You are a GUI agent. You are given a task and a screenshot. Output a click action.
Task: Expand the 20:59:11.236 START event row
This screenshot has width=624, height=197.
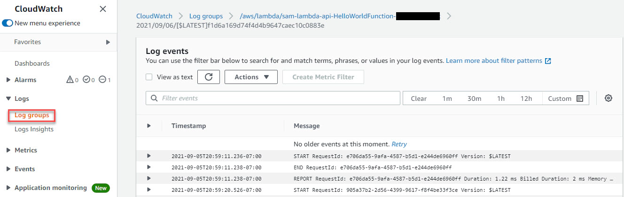149,156
